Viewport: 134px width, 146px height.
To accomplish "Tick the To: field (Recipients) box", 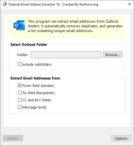I will [20, 93].
